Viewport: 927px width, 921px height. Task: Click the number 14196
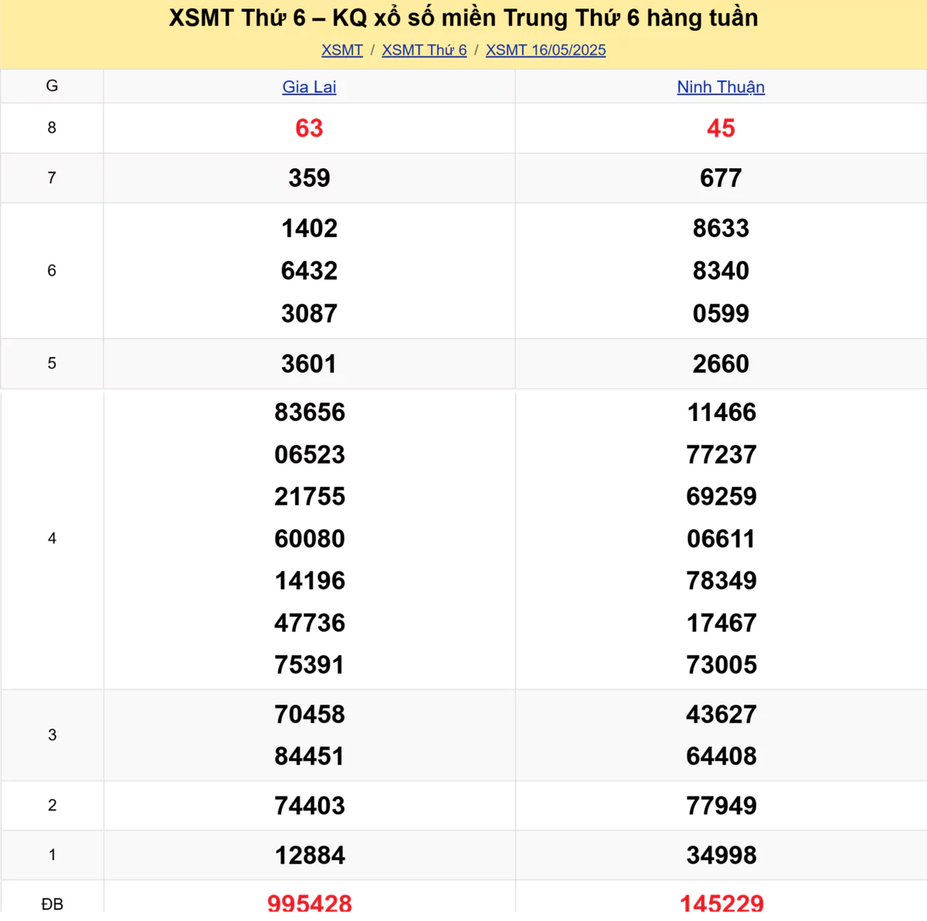(x=310, y=581)
